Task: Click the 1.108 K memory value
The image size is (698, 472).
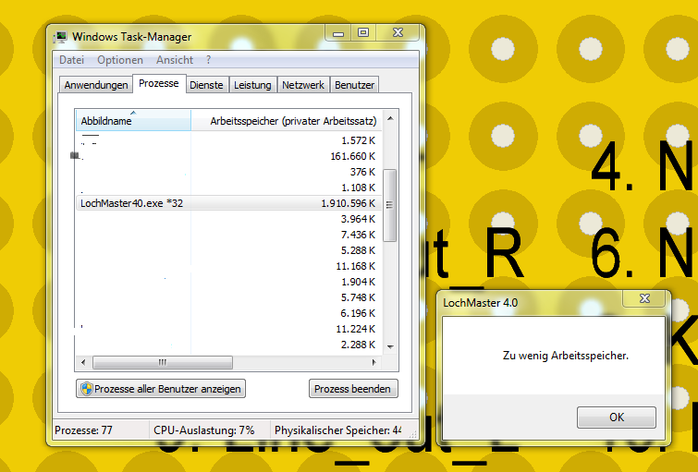Action: (359, 188)
